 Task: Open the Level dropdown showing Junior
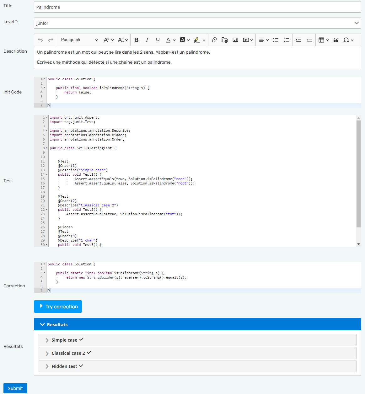point(197,23)
